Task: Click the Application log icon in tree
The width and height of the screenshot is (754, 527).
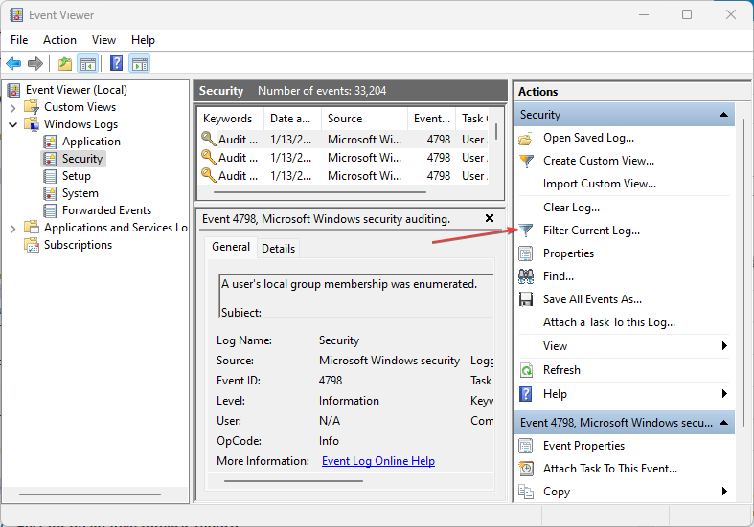Action: [x=50, y=142]
